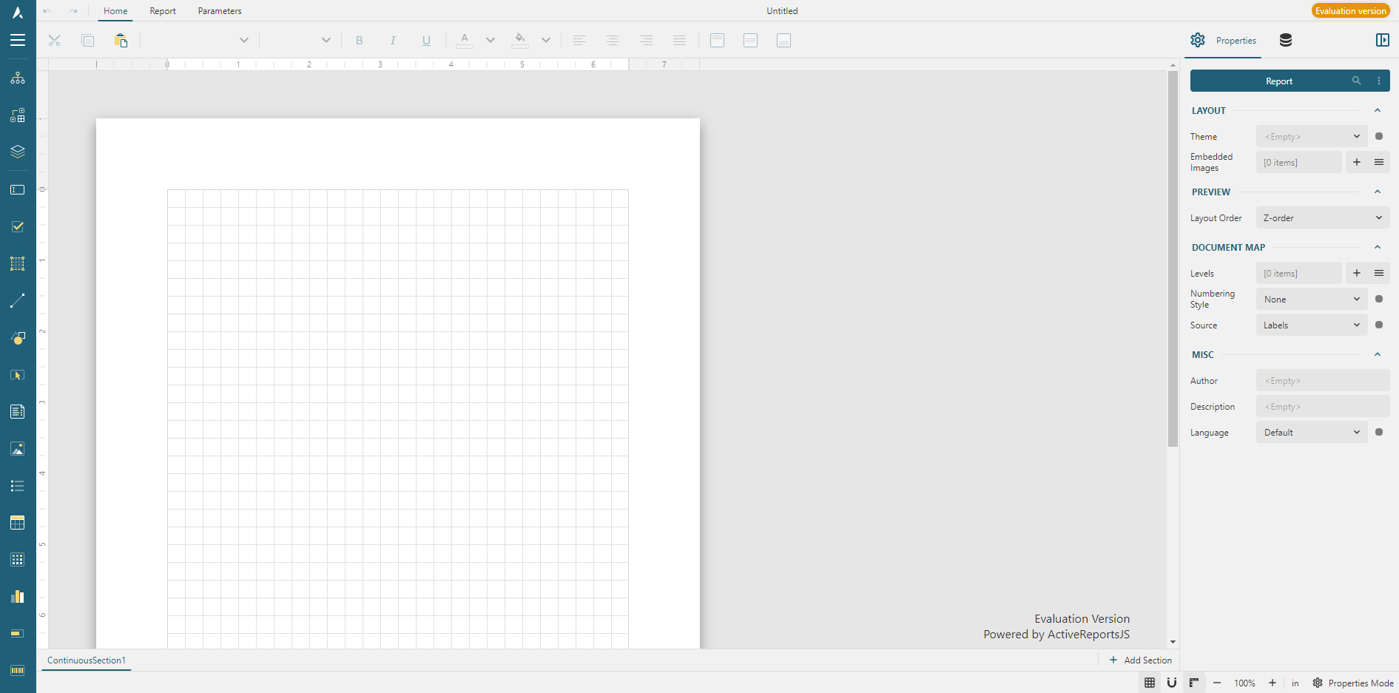Toggle rulers display in status bar
Viewport: 1399px width, 693px height.
tap(1194, 683)
